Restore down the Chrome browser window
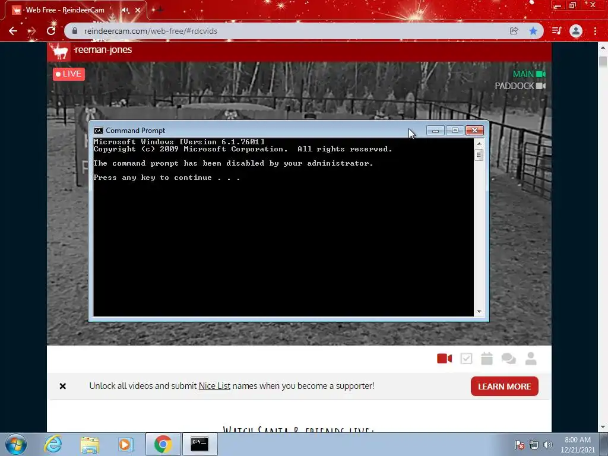Image resolution: width=608 pixels, height=456 pixels. (573, 5)
